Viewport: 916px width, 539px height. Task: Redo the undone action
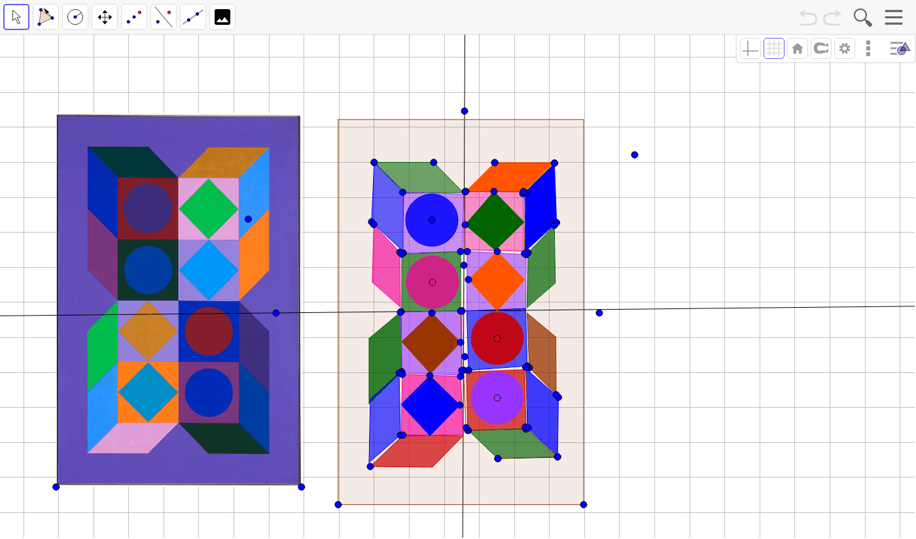pyautogui.click(x=832, y=18)
